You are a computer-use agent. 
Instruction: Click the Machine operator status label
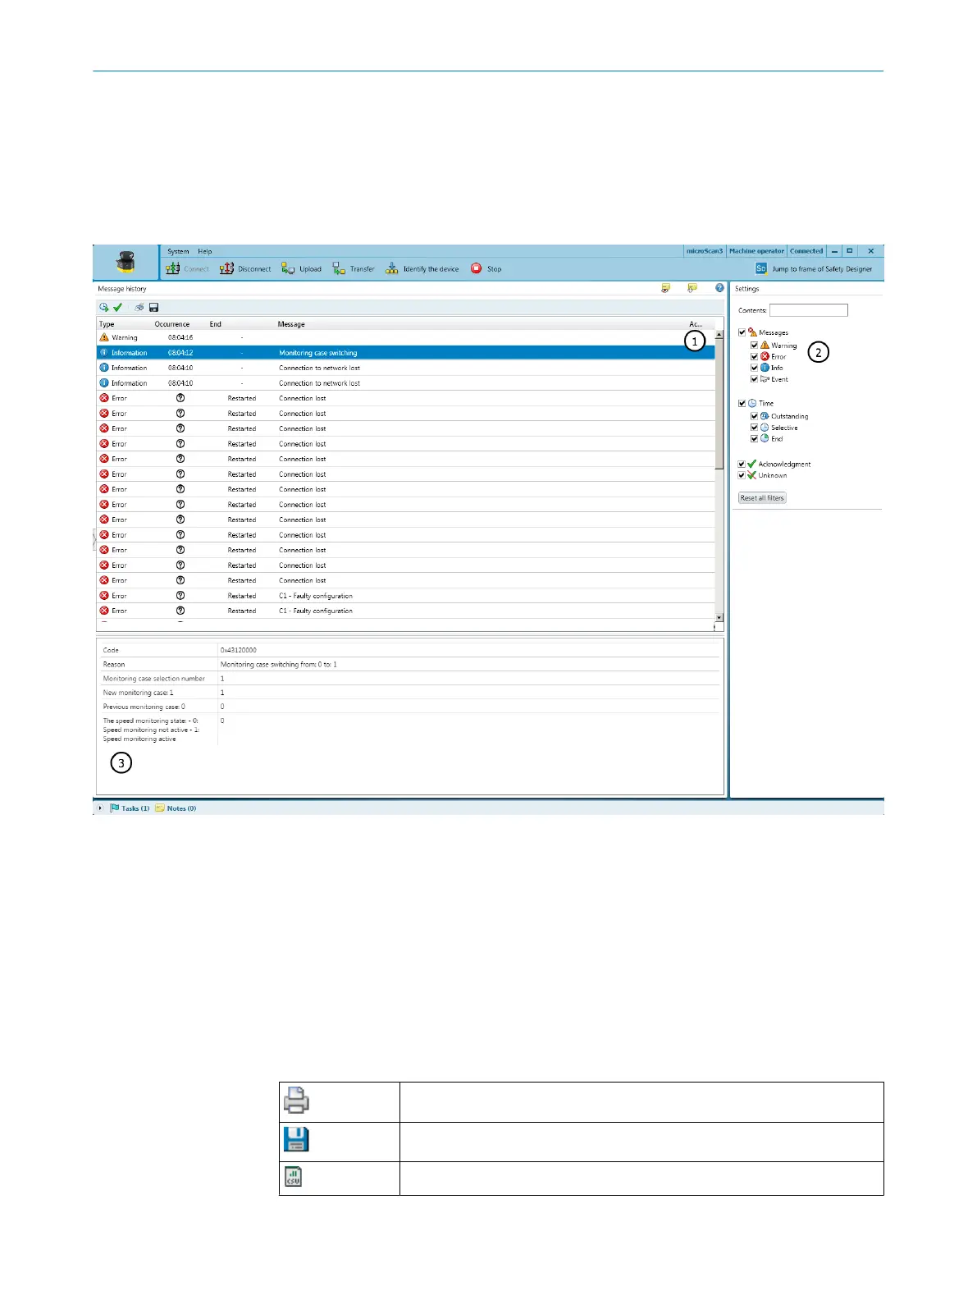pyautogui.click(x=757, y=251)
